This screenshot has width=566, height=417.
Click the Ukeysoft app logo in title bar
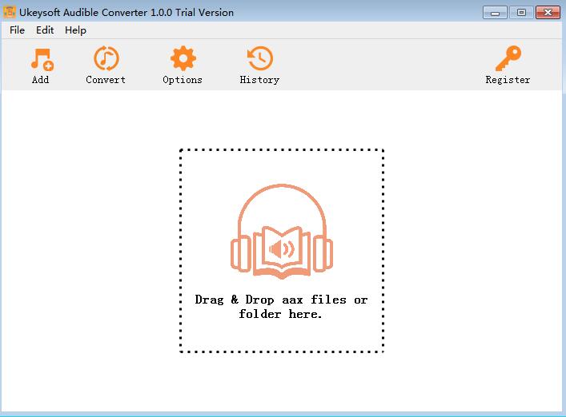pyautogui.click(x=10, y=12)
